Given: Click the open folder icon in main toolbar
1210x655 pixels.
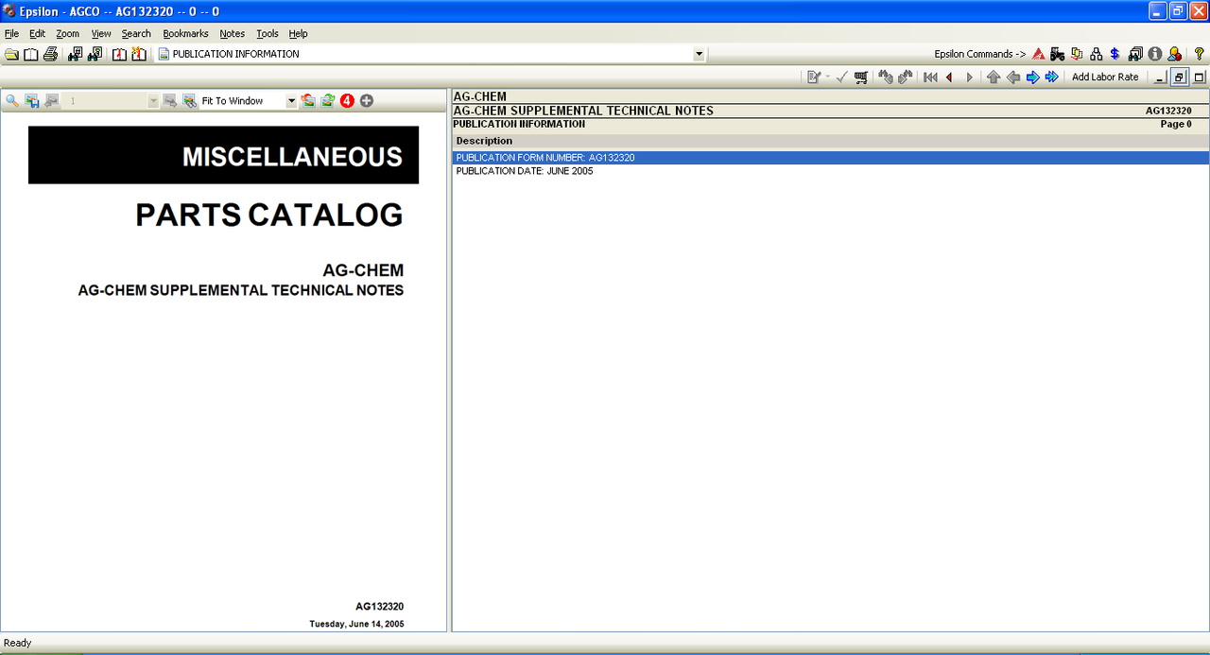Looking at the screenshot, I should tap(11, 54).
